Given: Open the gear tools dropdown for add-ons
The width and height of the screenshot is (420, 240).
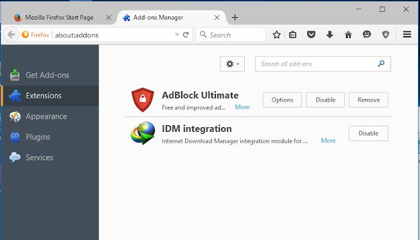Looking at the screenshot, I should click(x=232, y=64).
